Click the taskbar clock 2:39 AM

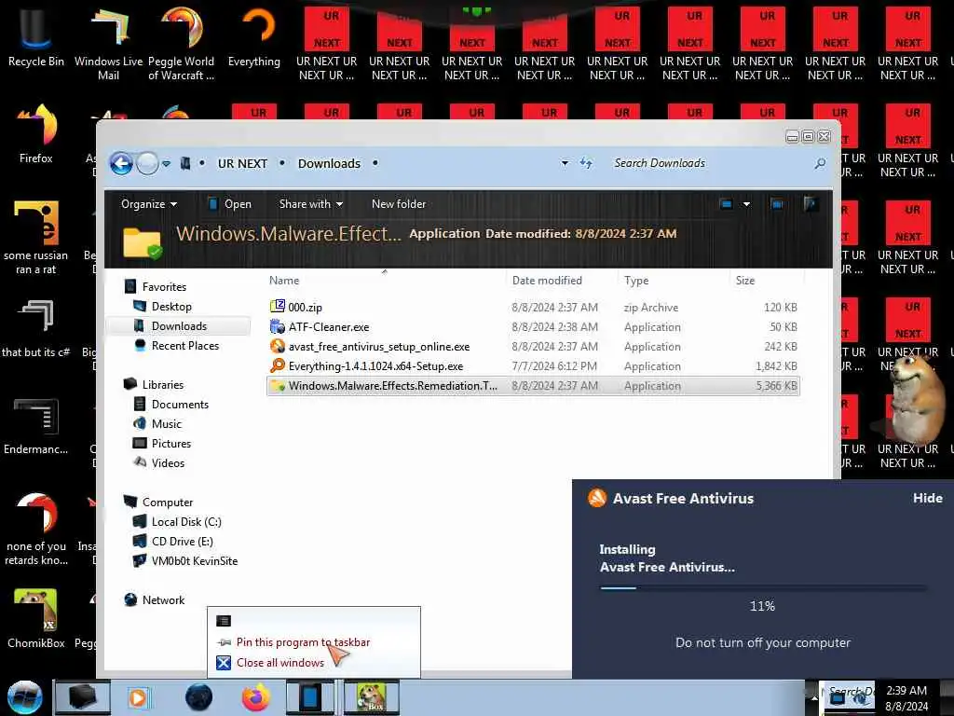906,691
